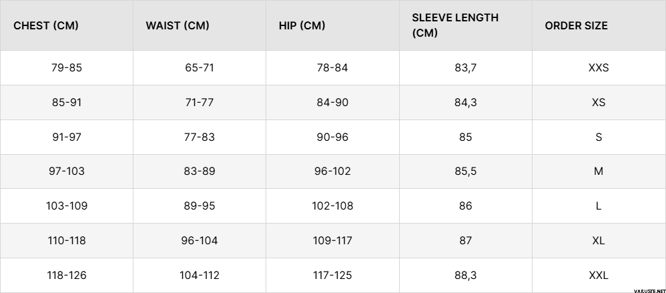Screen dimensions: 666x293
Task: Click the XXS order size cell
Action: [599, 67]
